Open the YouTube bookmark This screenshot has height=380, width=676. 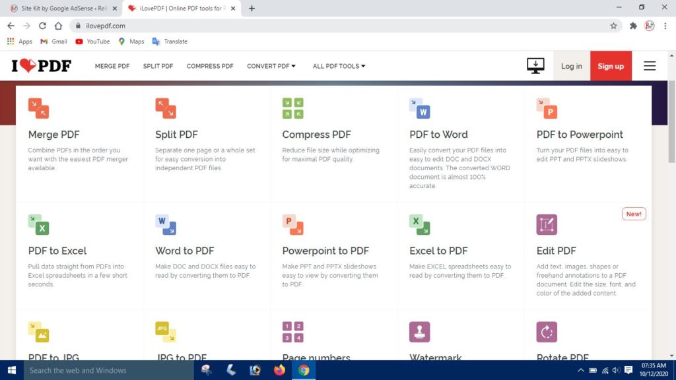[92, 42]
